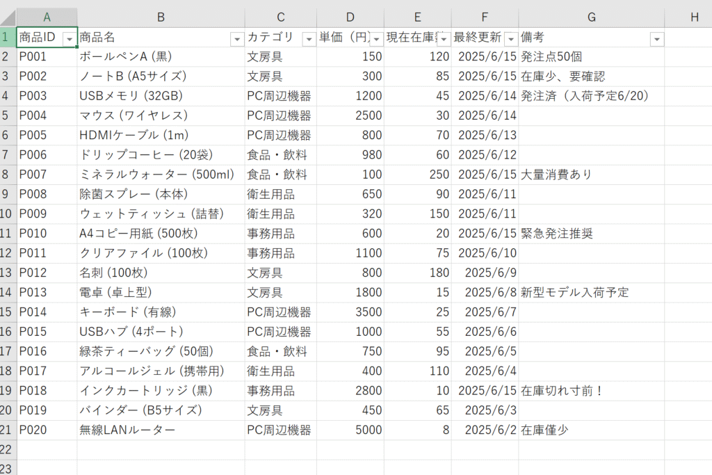Viewport: 712px width, 475px height.
Task: Click cell ドリップコーヒー (20袋)
Action: [161, 155]
